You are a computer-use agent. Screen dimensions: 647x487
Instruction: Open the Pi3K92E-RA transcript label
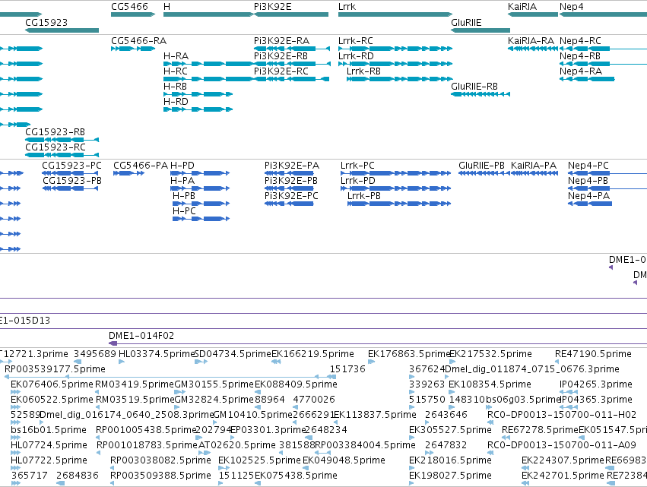[x=281, y=41]
